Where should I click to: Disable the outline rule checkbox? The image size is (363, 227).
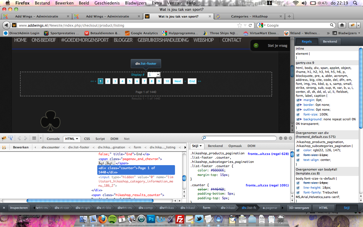click(298, 110)
